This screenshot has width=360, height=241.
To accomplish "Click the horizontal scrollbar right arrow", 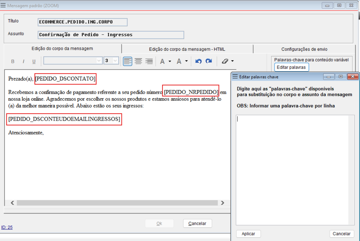I will [x=222, y=203].
